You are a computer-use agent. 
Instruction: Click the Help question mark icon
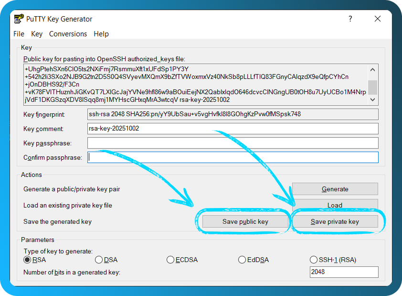[x=350, y=19]
